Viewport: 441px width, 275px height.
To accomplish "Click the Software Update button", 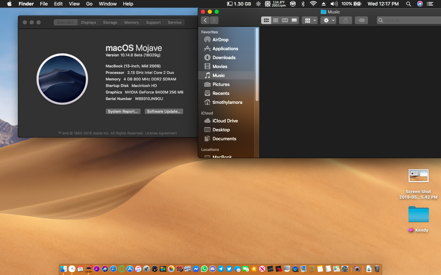I will 164,111.
